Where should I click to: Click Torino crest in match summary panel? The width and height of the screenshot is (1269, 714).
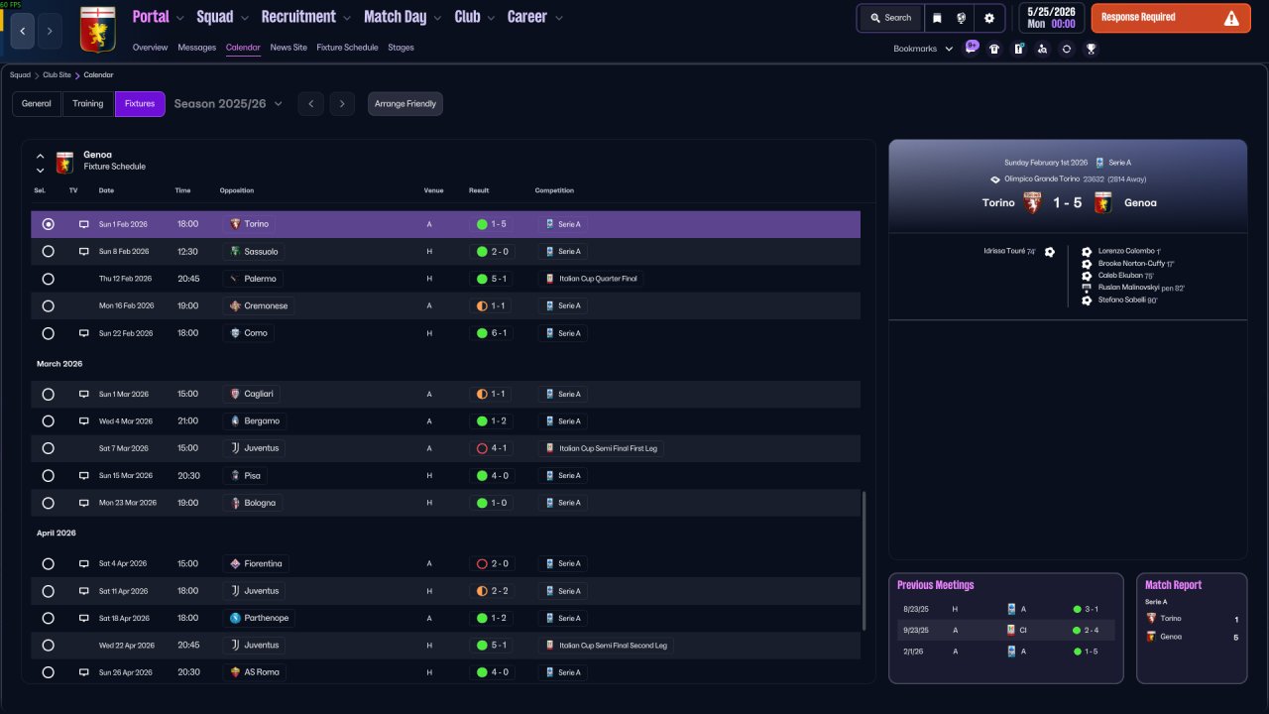pyautogui.click(x=1032, y=202)
